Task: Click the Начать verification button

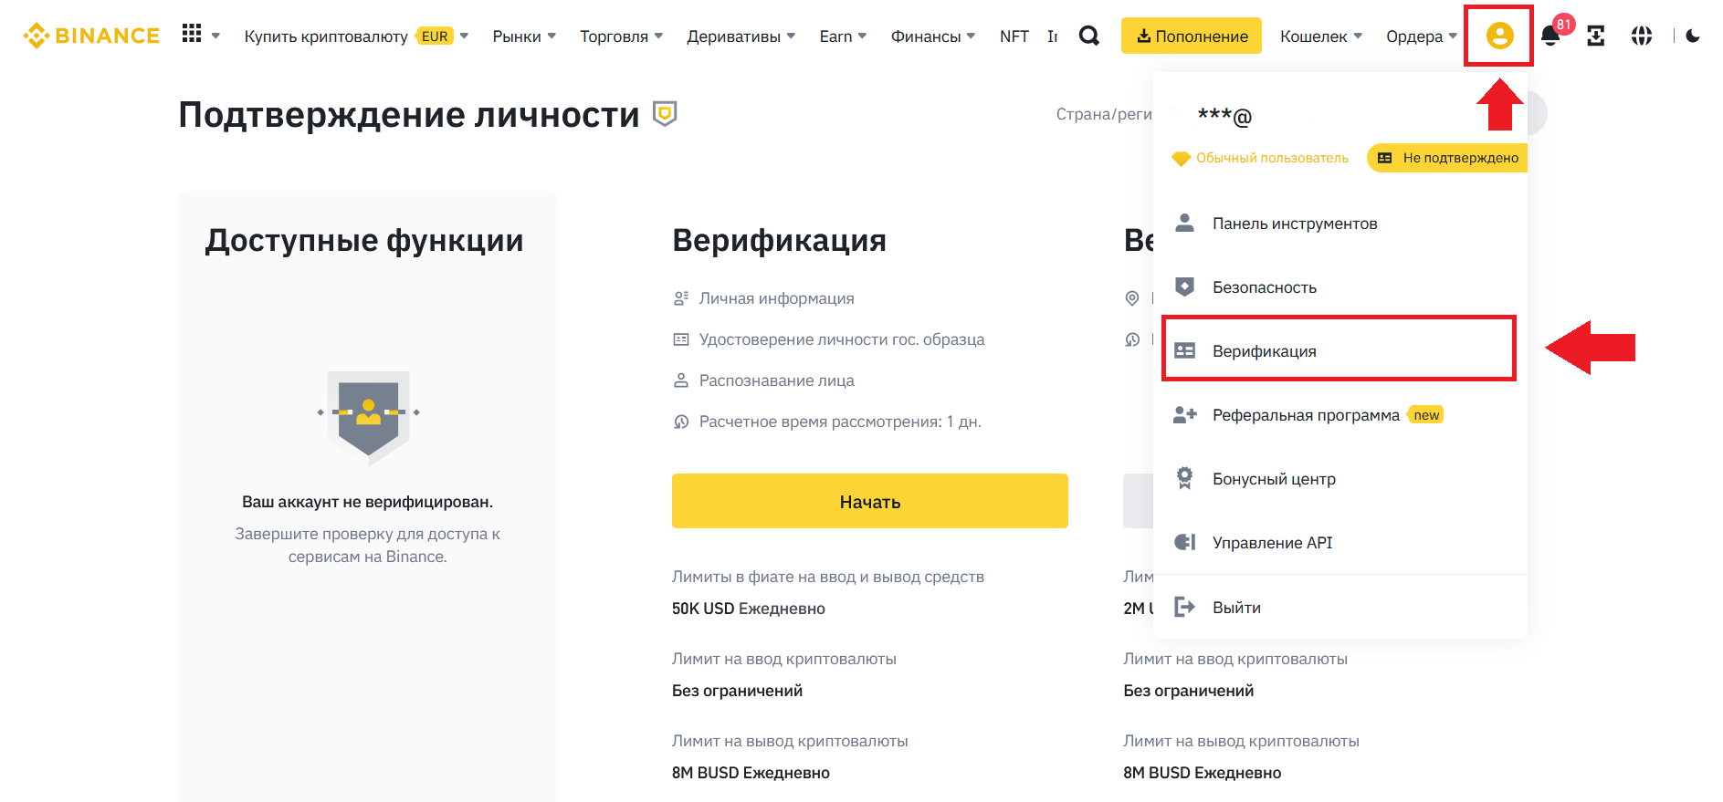Action: (x=869, y=501)
